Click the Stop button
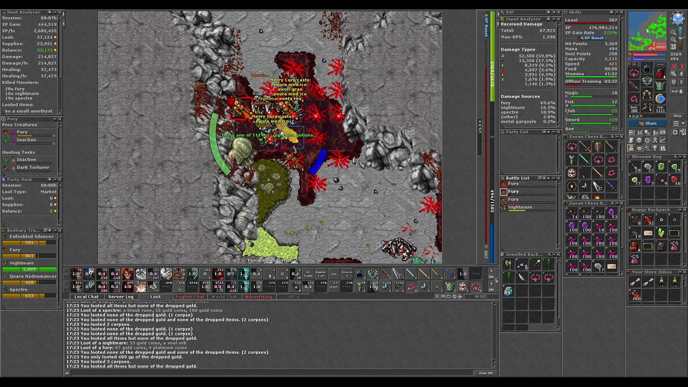The height and width of the screenshot is (387, 688). point(678,116)
